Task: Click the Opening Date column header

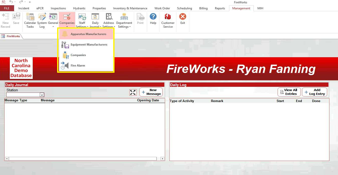Action: [148, 100]
